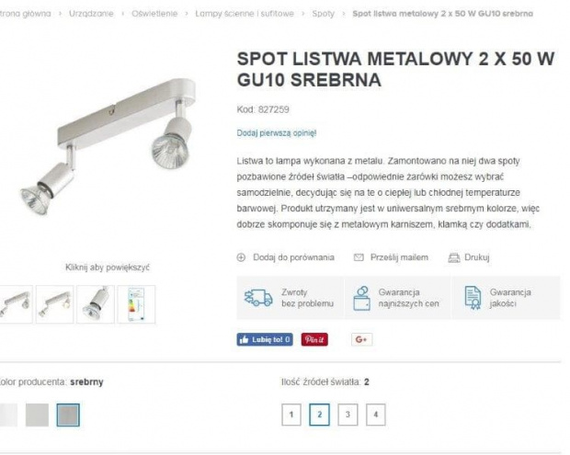Image resolution: width=570 pixels, height=455 pixels.
Task: Like the product with Lubię to! button
Action: point(265,339)
